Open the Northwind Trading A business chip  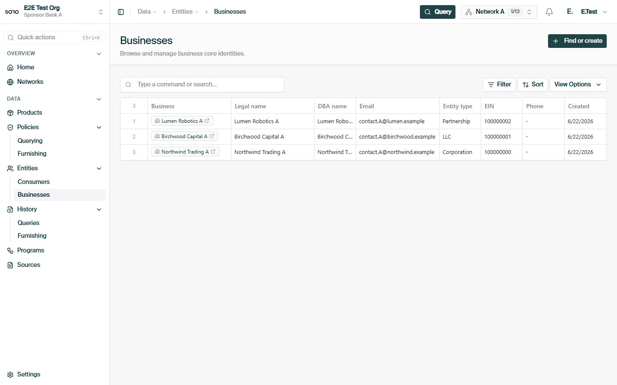(185, 152)
